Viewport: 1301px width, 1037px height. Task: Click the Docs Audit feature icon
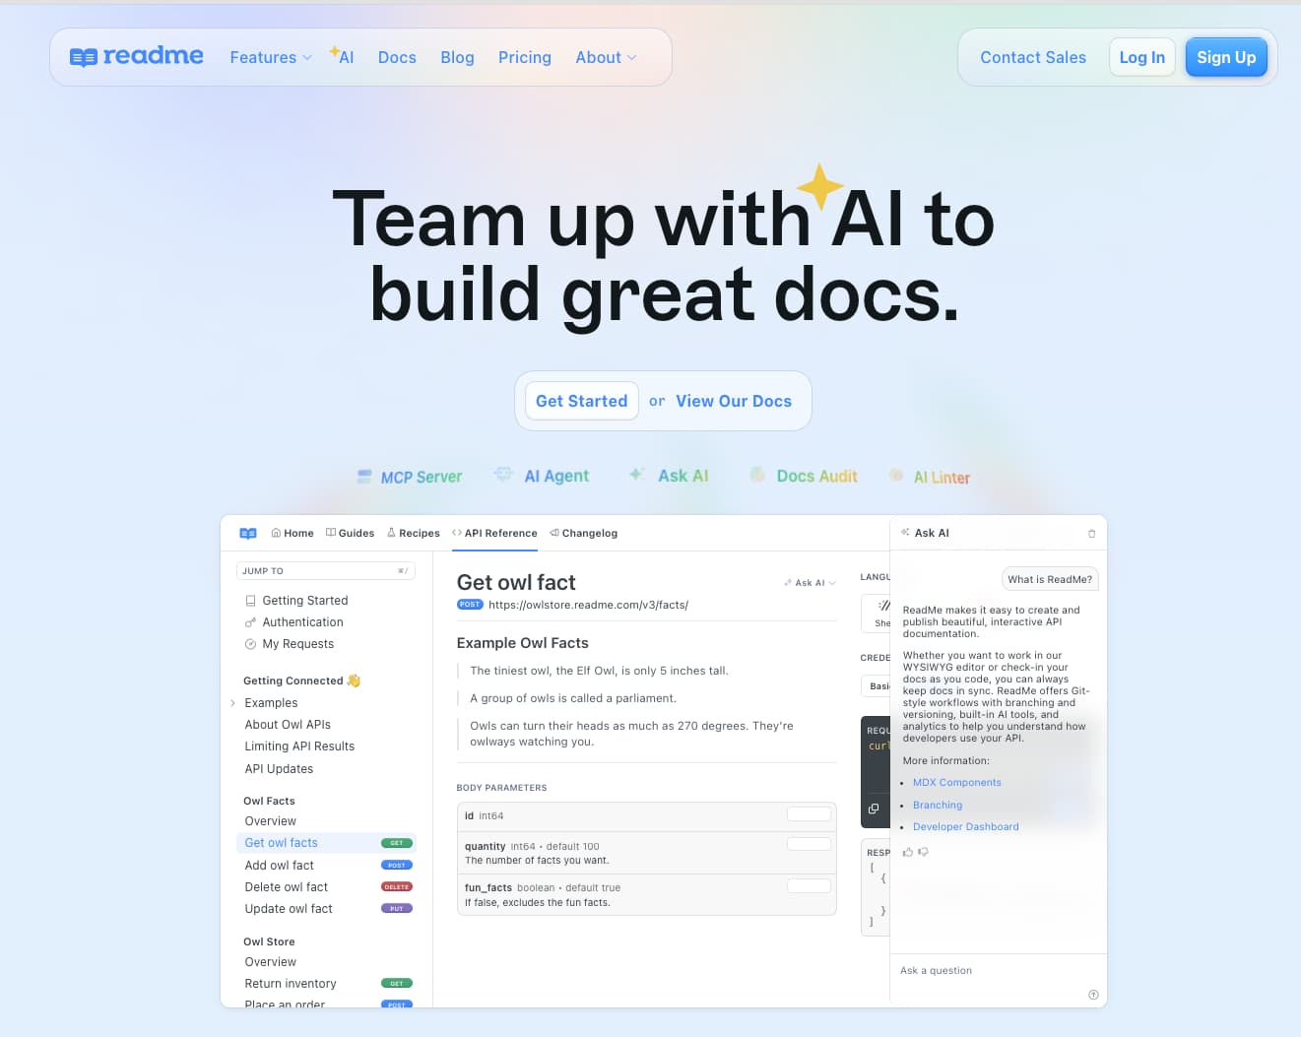coord(757,475)
